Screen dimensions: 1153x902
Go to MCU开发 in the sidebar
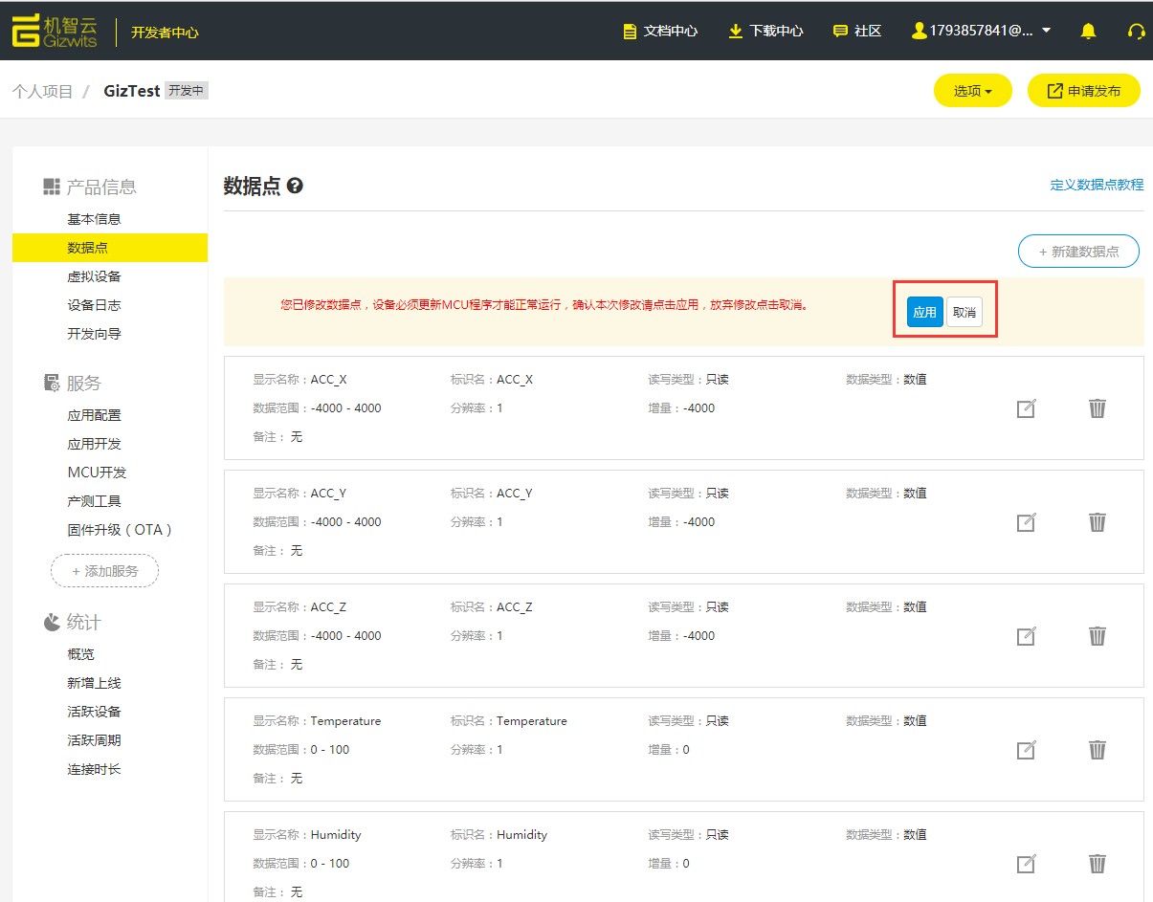97,473
